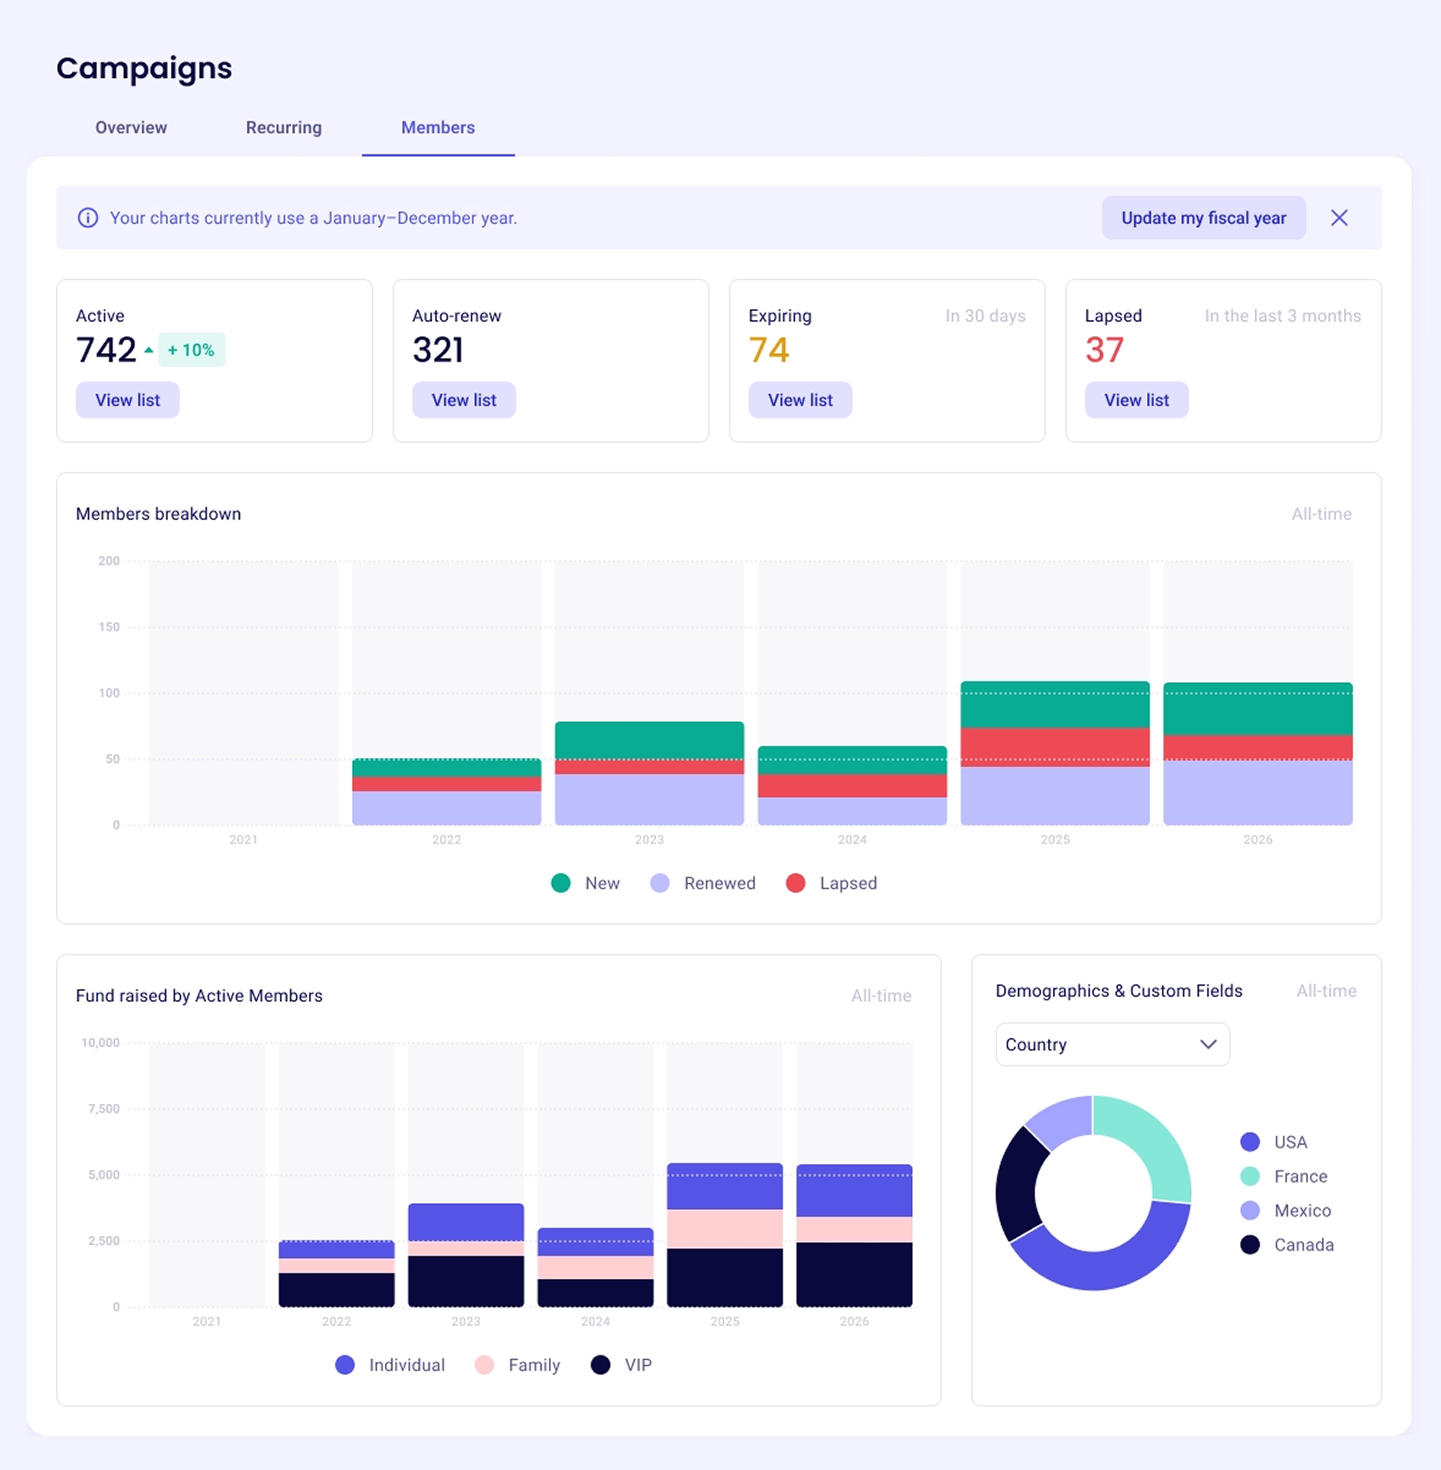Screen dimensions: 1441x1470
Task: Click the 2023 bar in Members breakdown
Action: click(x=650, y=773)
